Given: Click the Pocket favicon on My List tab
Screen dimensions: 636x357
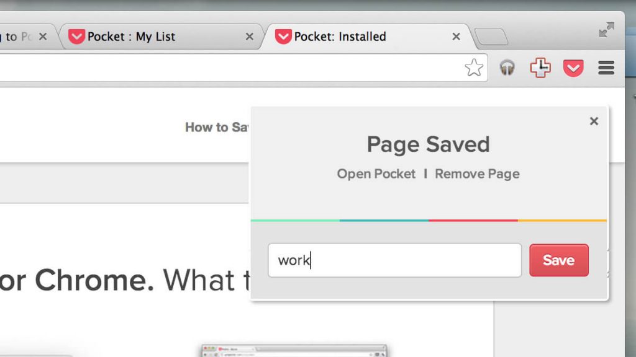Looking at the screenshot, I should (x=76, y=37).
